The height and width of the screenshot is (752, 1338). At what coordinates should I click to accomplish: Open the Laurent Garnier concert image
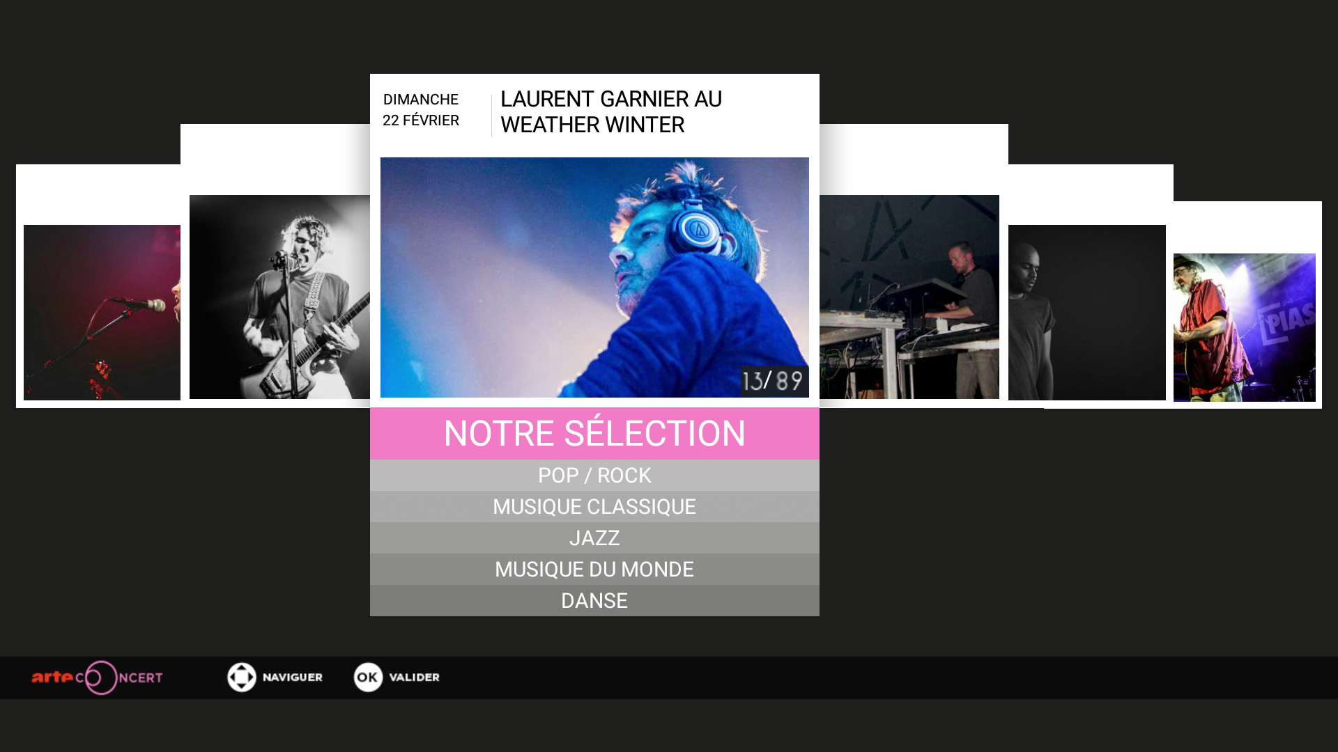[594, 277]
